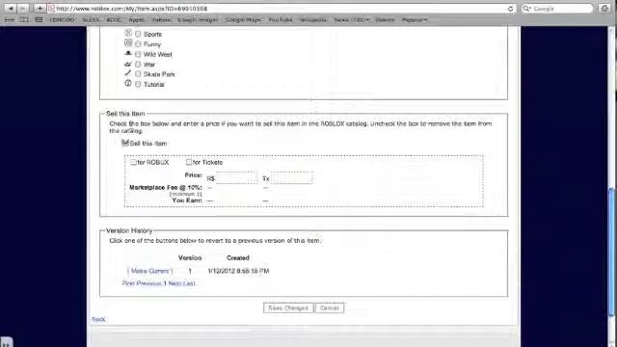Click the Save Changes button
Viewport: 617px width, 347px height.
click(288, 308)
